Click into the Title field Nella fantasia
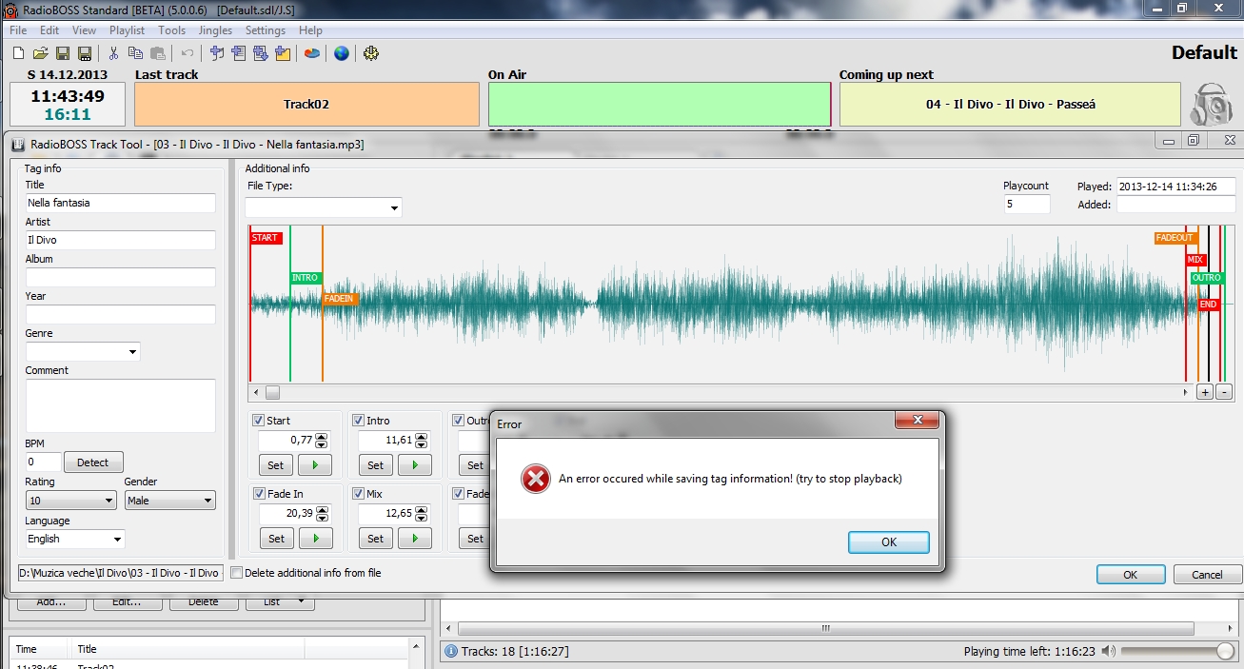This screenshot has width=1244, height=669. pyautogui.click(x=121, y=203)
